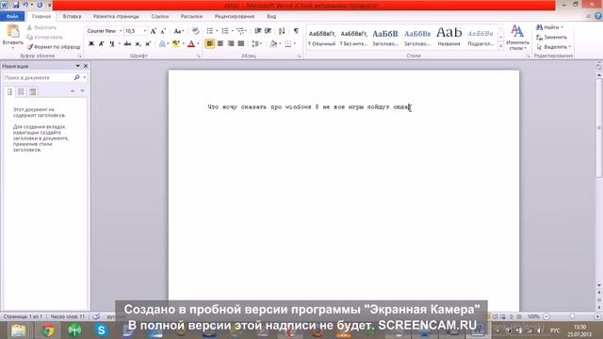This screenshot has height=339, width=603.
Task: Select justify alignment button
Action: click(241, 44)
